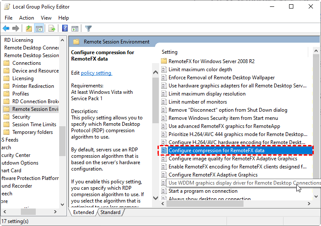This screenshot has height=226, width=321.
Task: Click the Setting column header
Action: [x=169, y=52]
